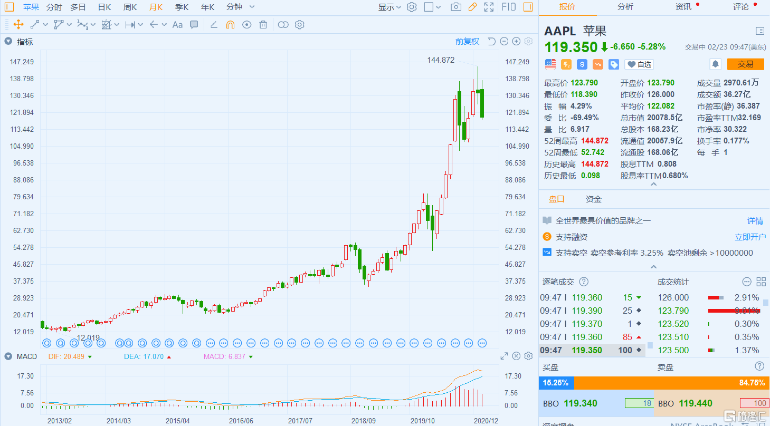
Task: Collapse the stock info notices chevron
Action: 653,267
